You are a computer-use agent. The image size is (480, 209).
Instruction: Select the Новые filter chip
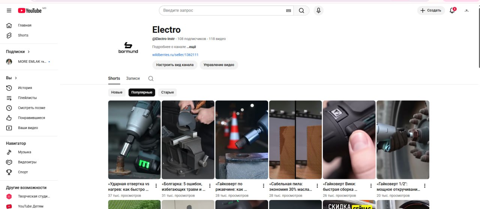click(x=117, y=92)
